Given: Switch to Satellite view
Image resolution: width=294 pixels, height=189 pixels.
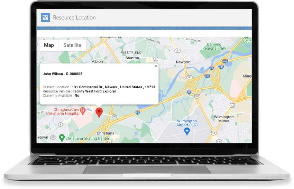Looking at the screenshot, I should click(72, 45).
